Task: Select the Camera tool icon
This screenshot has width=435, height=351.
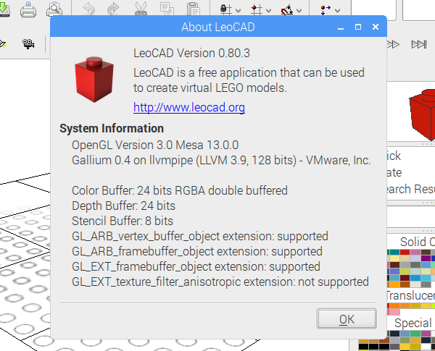Action: pos(28,43)
